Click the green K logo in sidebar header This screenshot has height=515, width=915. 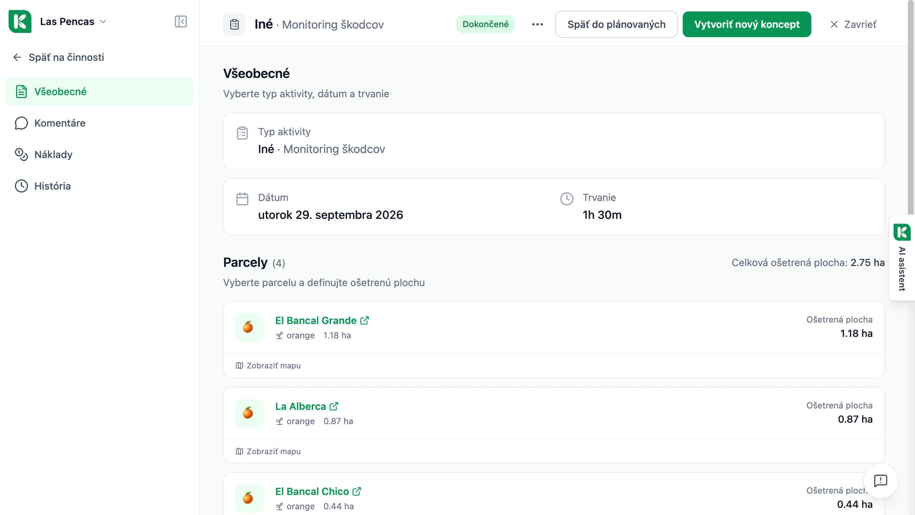point(20,21)
